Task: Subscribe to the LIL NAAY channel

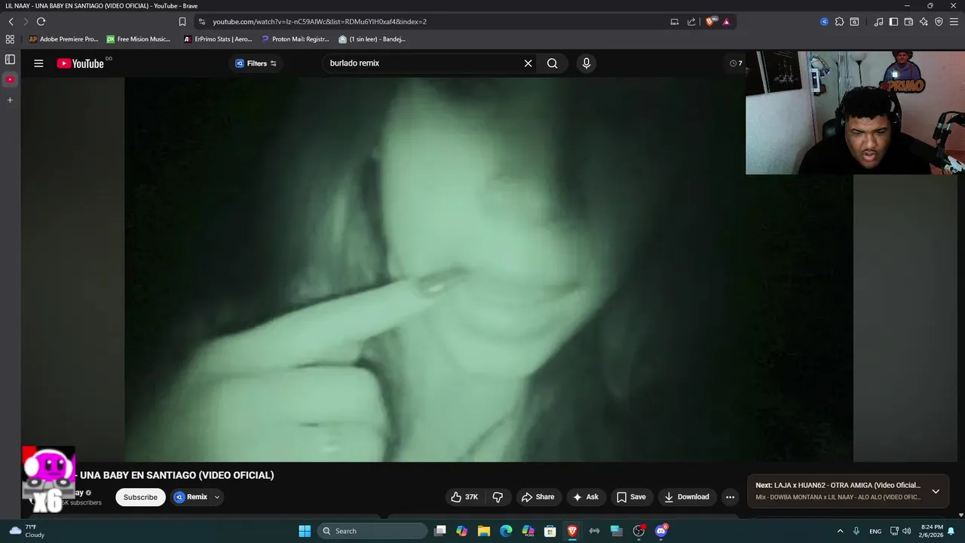Action: [x=140, y=497]
